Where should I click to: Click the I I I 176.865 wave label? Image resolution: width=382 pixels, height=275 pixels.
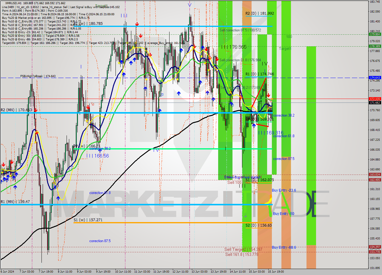(x=234, y=47)
